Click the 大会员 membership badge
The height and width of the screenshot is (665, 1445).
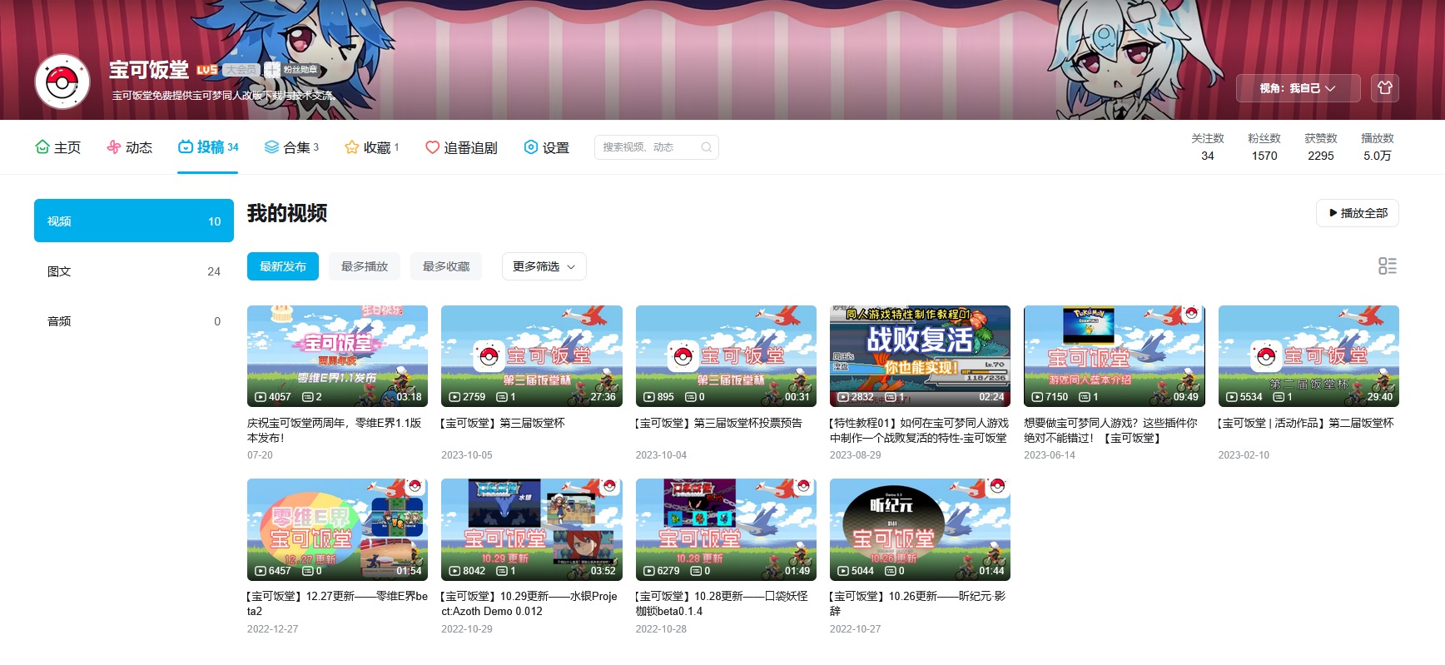(x=241, y=70)
